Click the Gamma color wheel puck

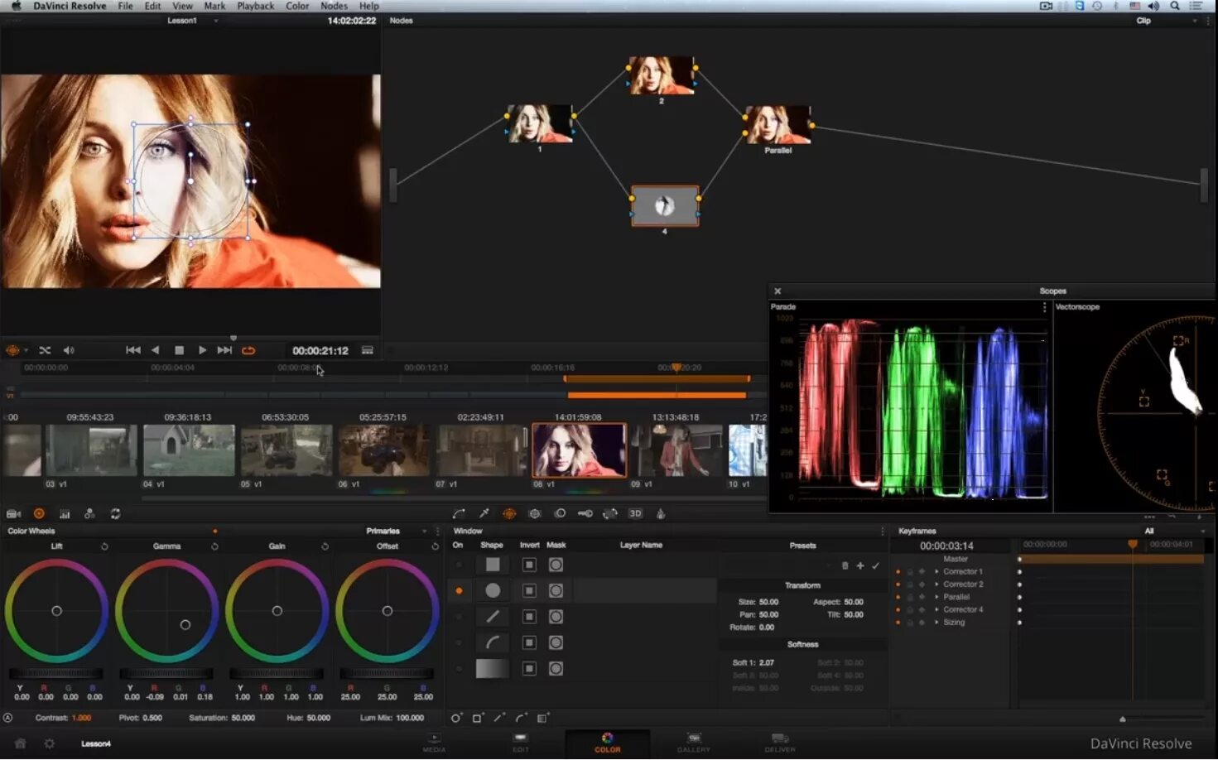(x=185, y=625)
